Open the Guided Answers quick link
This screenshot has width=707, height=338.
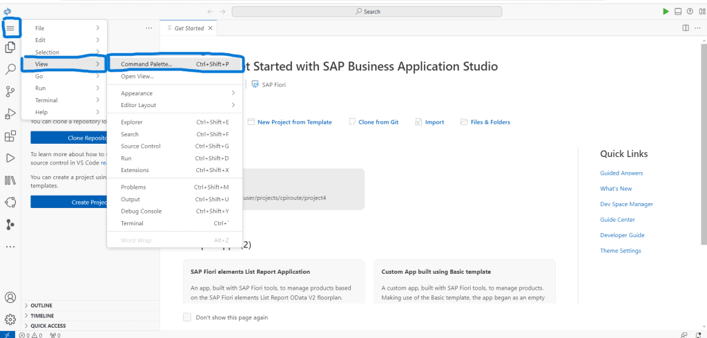[x=621, y=173]
